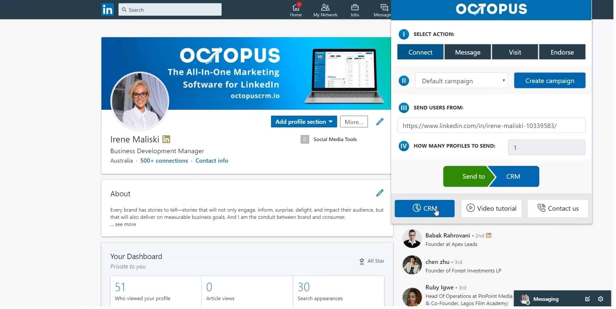Click the Business Development Manager headline
616x309 pixels.
click(x=157, y=151)
